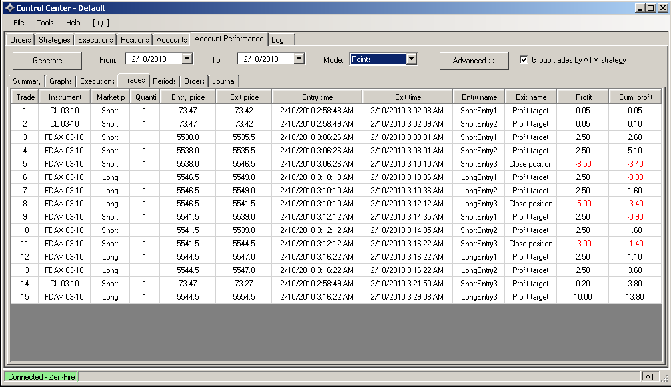Select the Trades sub-tab
The width and height of the screenshot is (671, 387).
134,80
